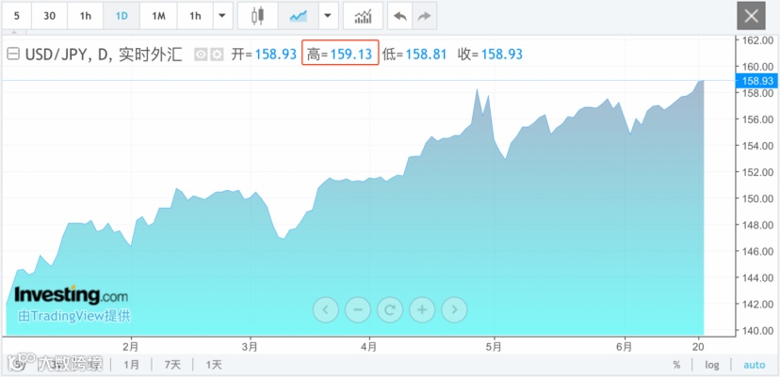Zoom out with the minus circle button
The width and height of the screenshot is (780, 378).
tap(358, 310)
